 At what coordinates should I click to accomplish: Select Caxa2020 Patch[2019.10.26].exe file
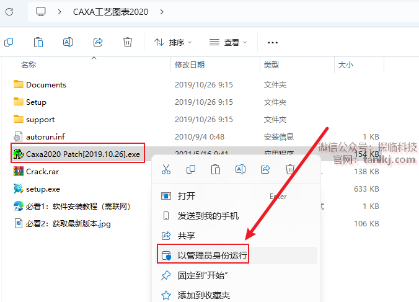83,154
